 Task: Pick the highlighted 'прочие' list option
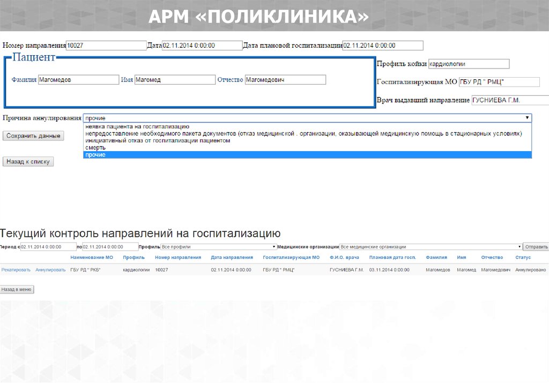95,155
